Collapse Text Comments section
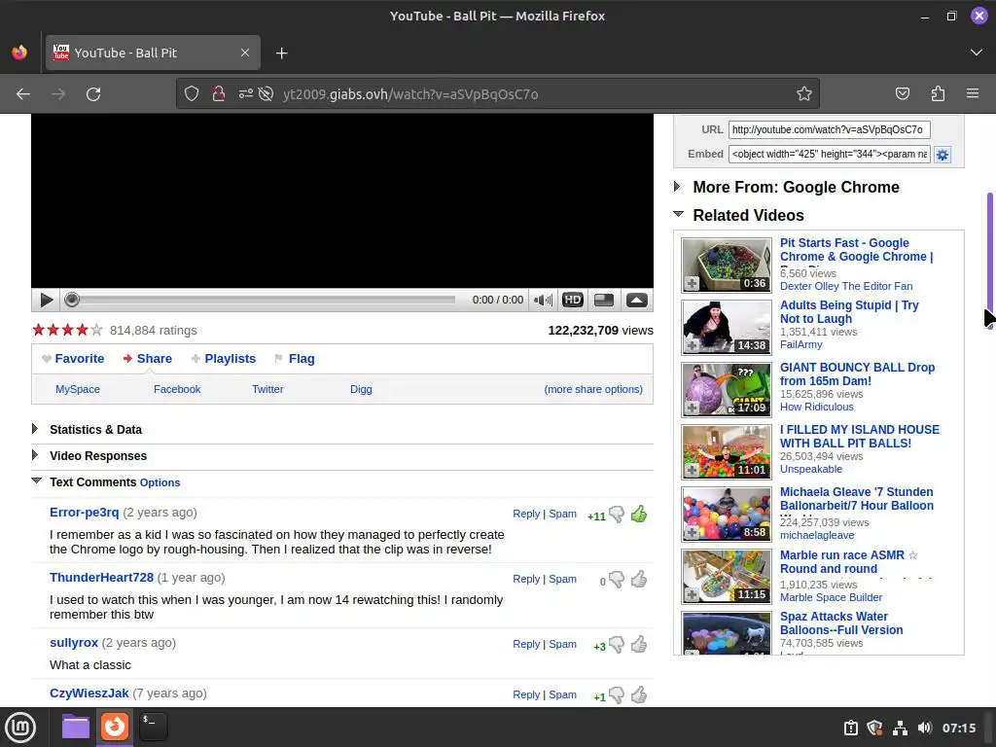The image size is (996, 747). [x=36, y=480]
